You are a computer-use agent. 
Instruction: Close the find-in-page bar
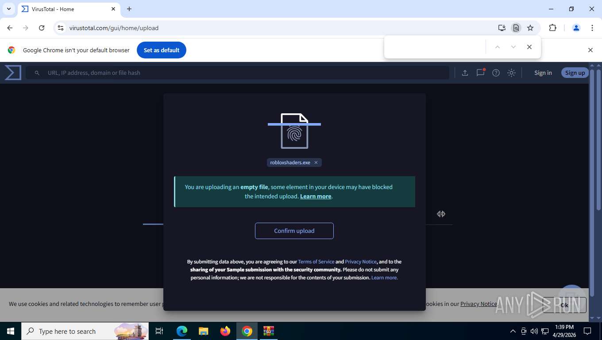click(529, 47)
